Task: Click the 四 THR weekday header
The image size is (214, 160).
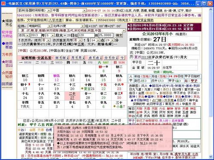Action: [x=72, y=63]
